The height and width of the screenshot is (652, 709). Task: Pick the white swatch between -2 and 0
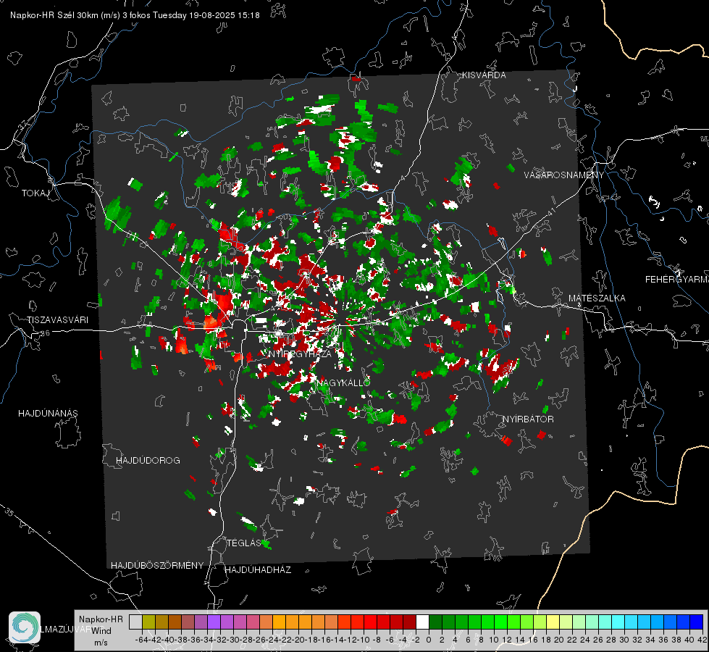pyautogui.click(x=422, y=622)
